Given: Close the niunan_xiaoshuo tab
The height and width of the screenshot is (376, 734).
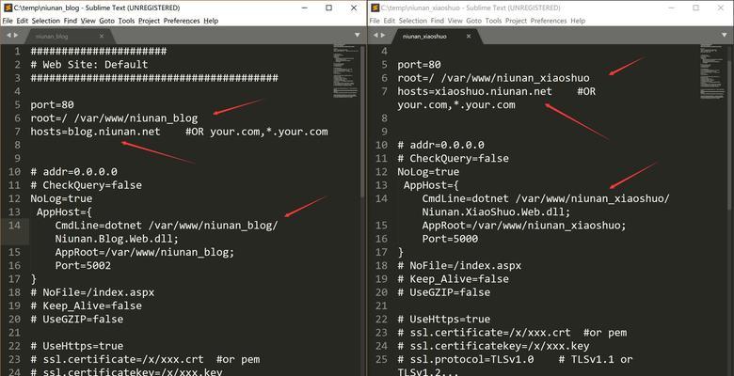Looking at the screenshot, I should [469, 36].
